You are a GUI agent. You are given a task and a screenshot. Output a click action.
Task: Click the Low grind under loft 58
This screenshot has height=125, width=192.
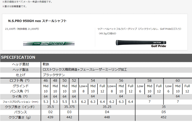pos(140,86)
